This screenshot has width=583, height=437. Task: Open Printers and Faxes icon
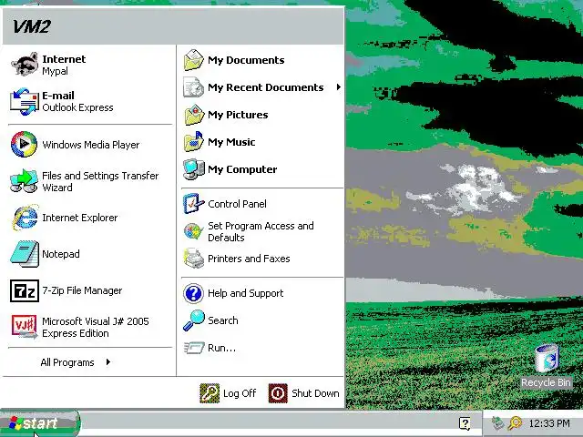click(194, 259)
